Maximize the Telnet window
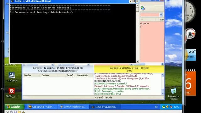The height and width of the screenshot is (113, 201). 134,1
